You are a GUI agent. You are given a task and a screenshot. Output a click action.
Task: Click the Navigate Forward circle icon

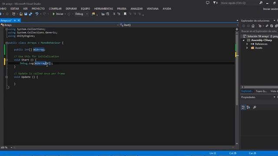pos(7,14)
